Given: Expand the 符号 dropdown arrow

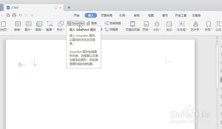Looking at the screenshot, I should point(212,30).
